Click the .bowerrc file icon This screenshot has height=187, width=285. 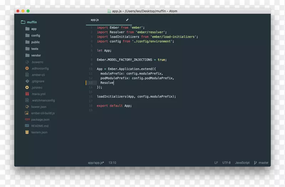27,62
